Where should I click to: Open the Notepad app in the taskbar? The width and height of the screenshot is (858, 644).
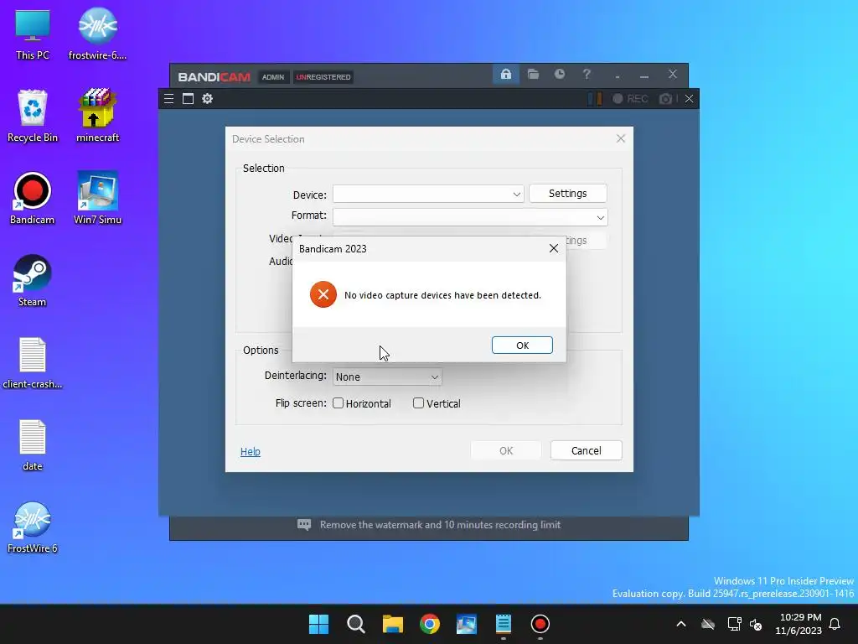coord(504,624)
